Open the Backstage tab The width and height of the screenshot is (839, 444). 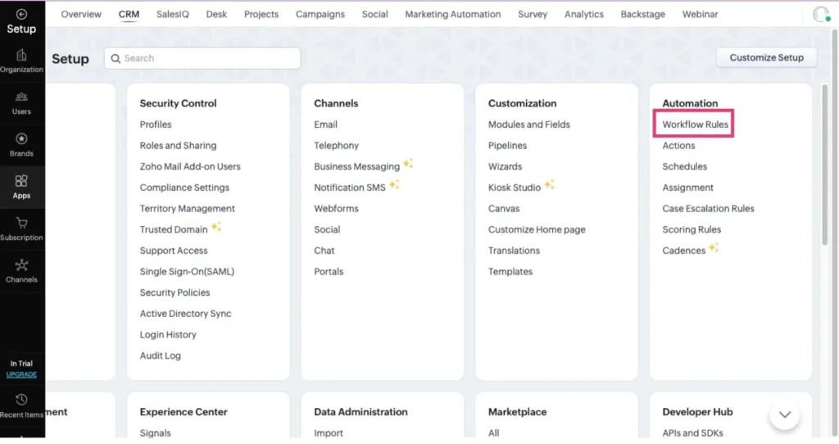pos(642,15)
